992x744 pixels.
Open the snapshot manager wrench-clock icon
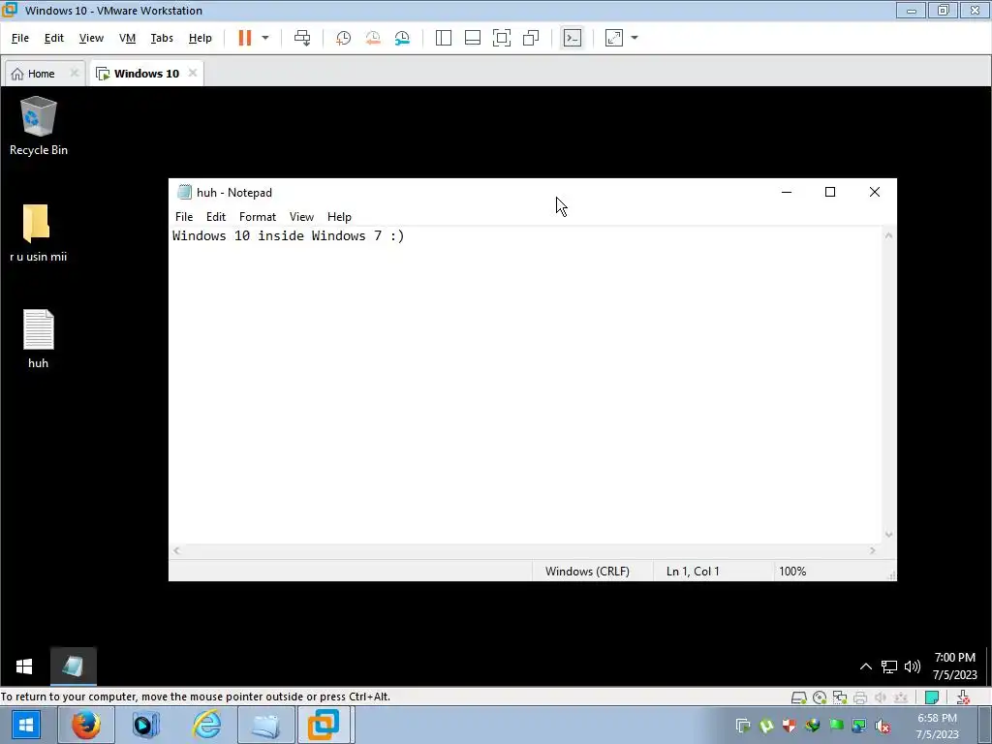click(x=402, y=38)
